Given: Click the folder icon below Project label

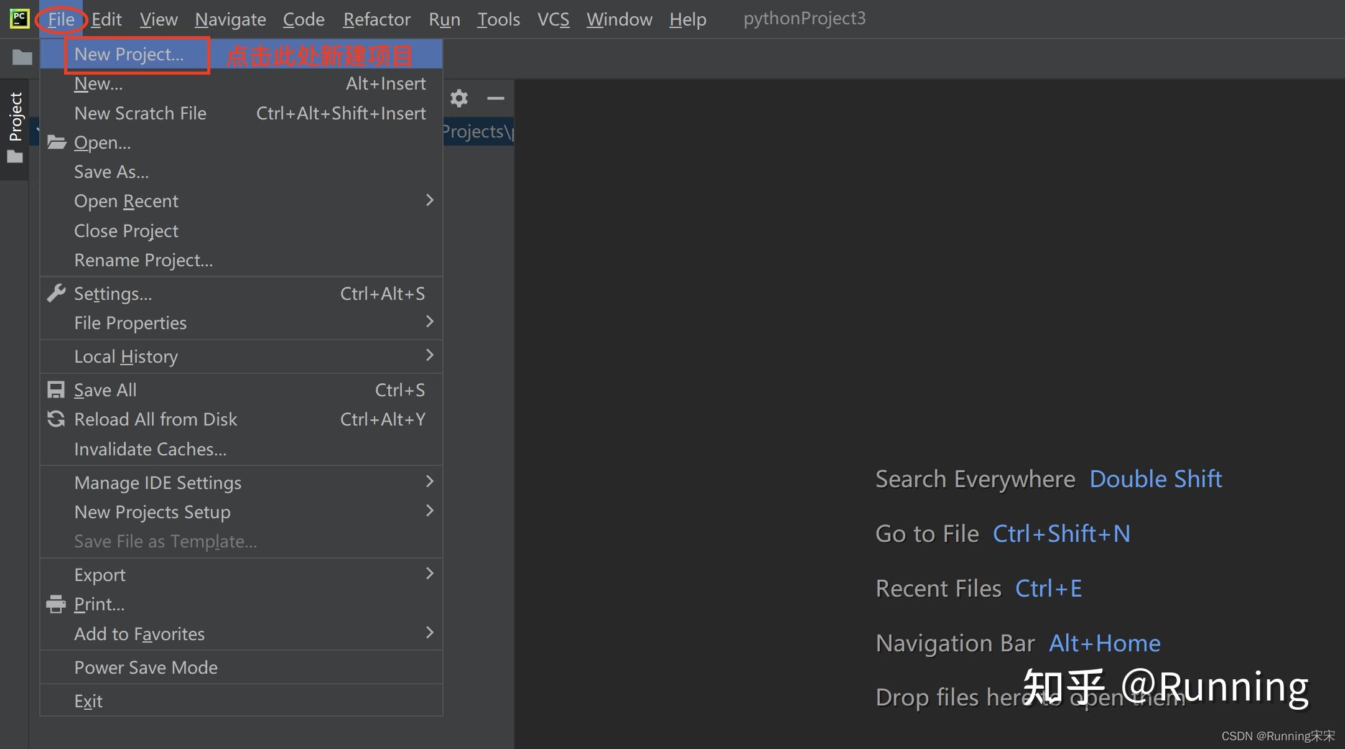Looking at the screenshot, I should pyautogui.click(x=14, y=156).
